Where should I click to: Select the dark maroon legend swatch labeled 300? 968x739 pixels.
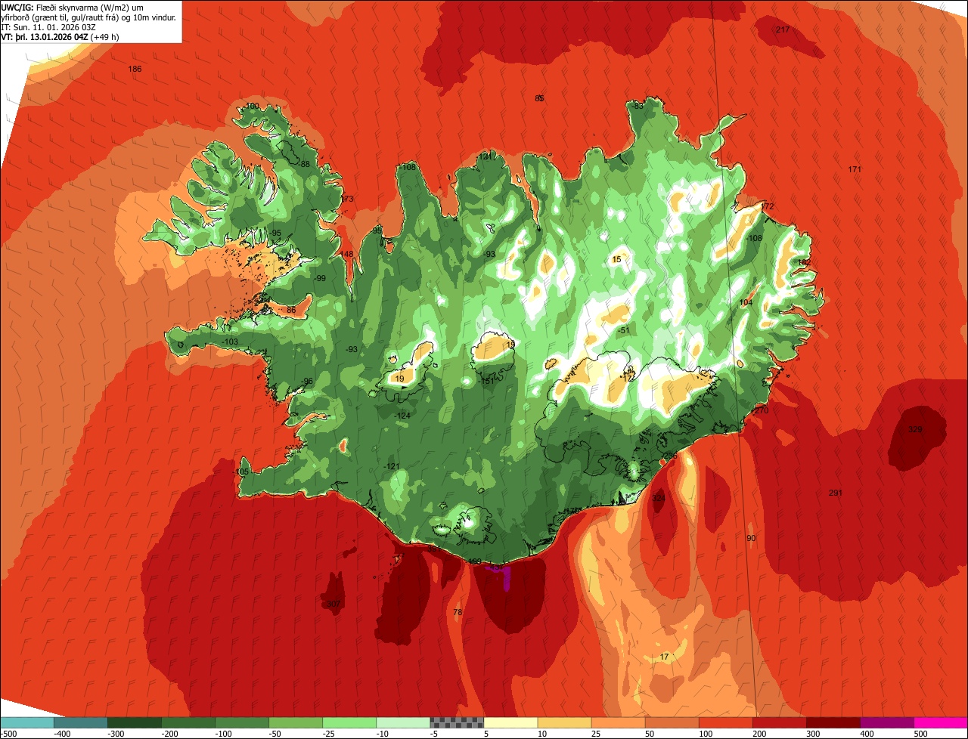[833, 722]
